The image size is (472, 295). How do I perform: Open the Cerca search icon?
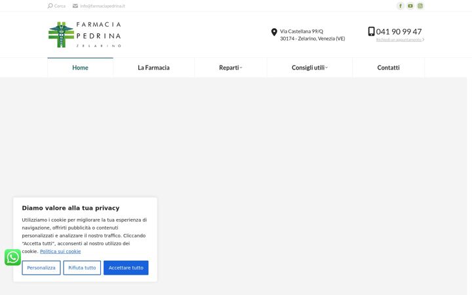(x=50, y=6)
